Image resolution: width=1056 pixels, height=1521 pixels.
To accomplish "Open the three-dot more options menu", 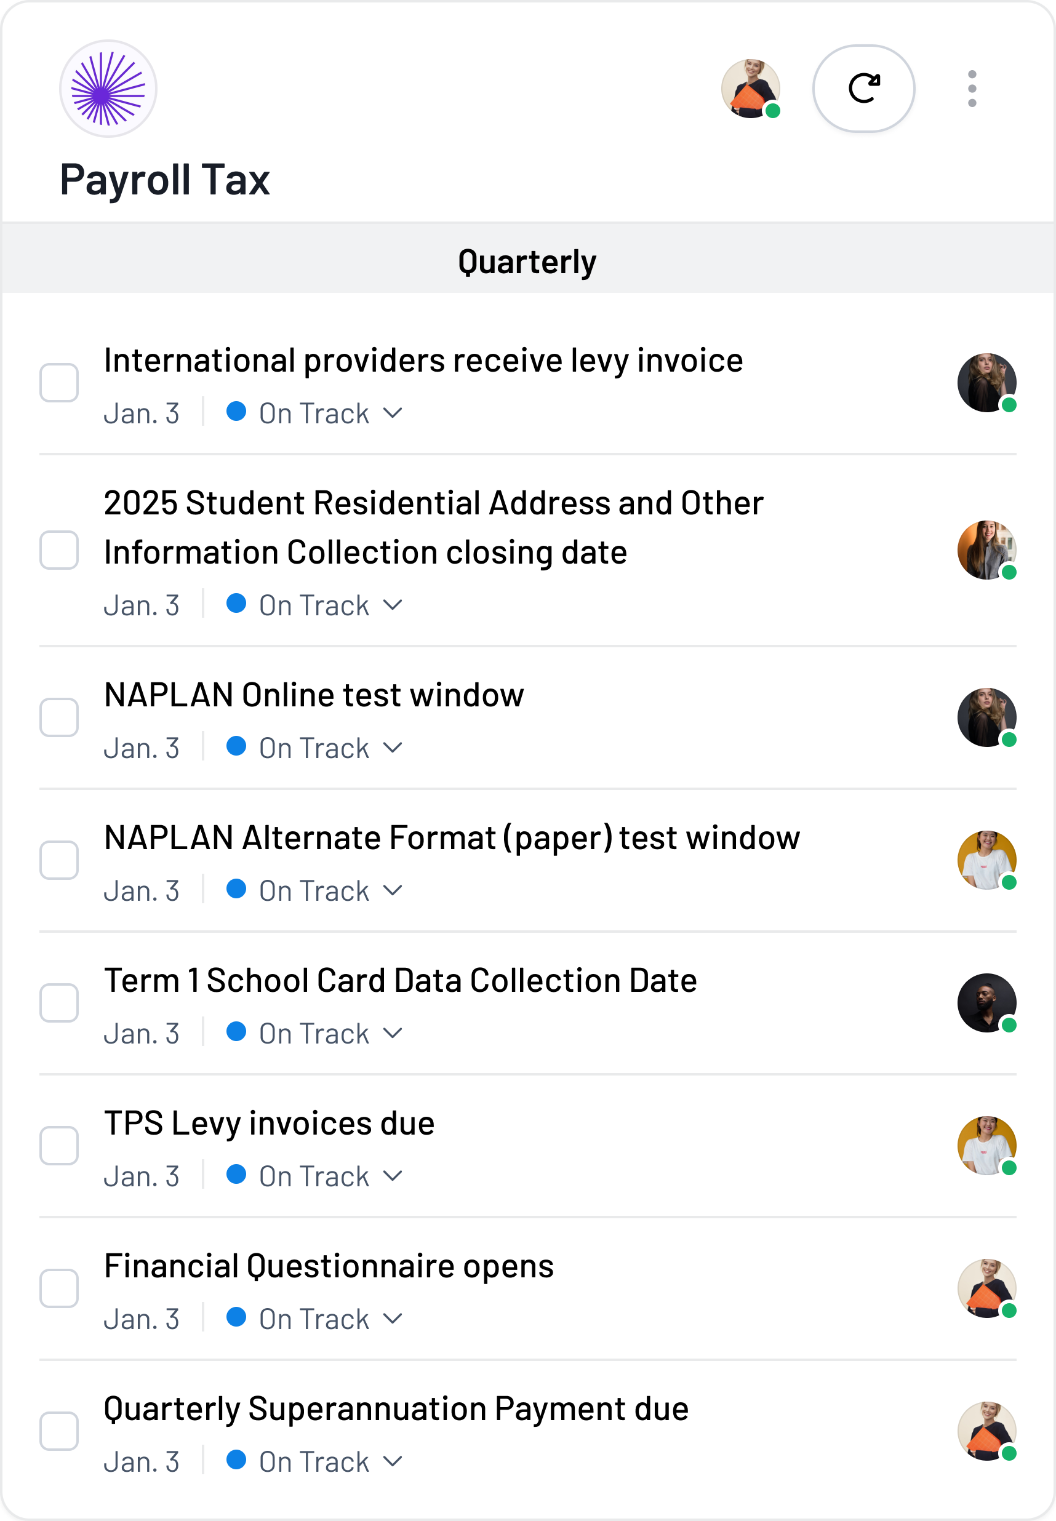I will [x=971, y=89].
